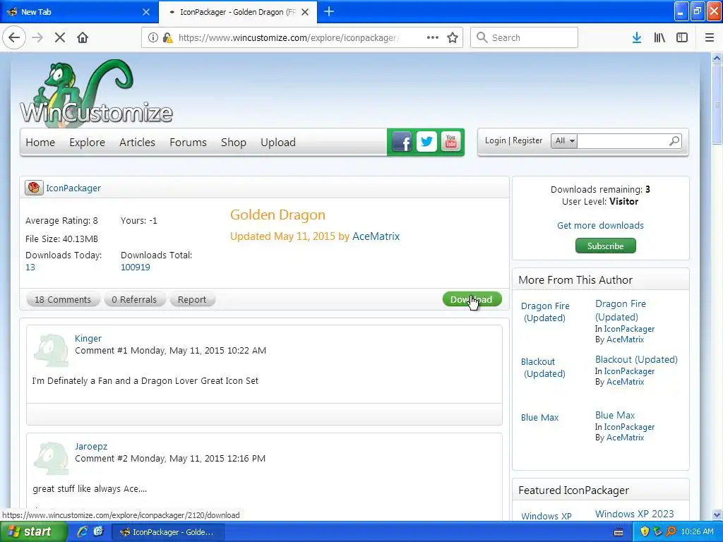Viewport: 723px width, 542px height.
Task: Open the Home menu item
Action: [x=40, y=143]
